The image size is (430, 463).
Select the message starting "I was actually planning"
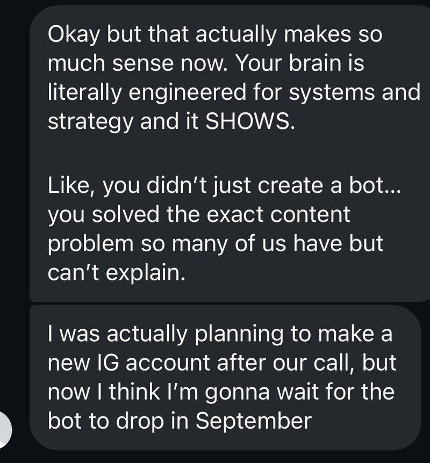pyautogui.click(x=226, y=377)
